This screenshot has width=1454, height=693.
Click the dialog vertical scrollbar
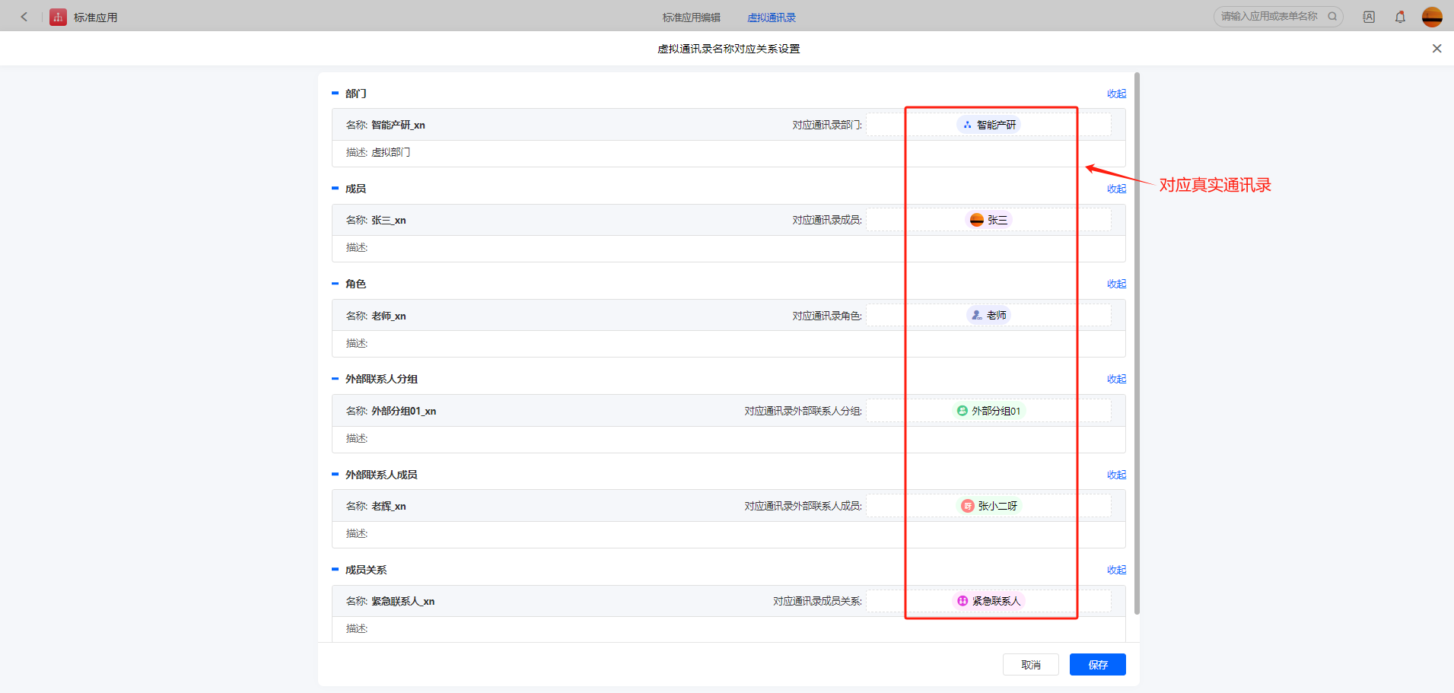point(1137,342)
